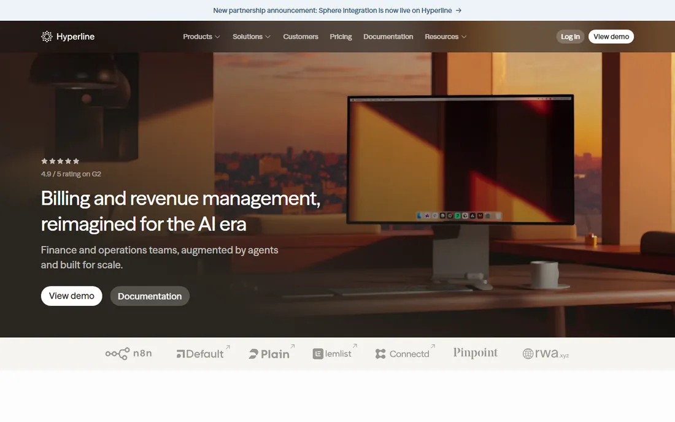Click the hero Documentation button
This screenshot has width=675, height=422.
pos(150,296)
